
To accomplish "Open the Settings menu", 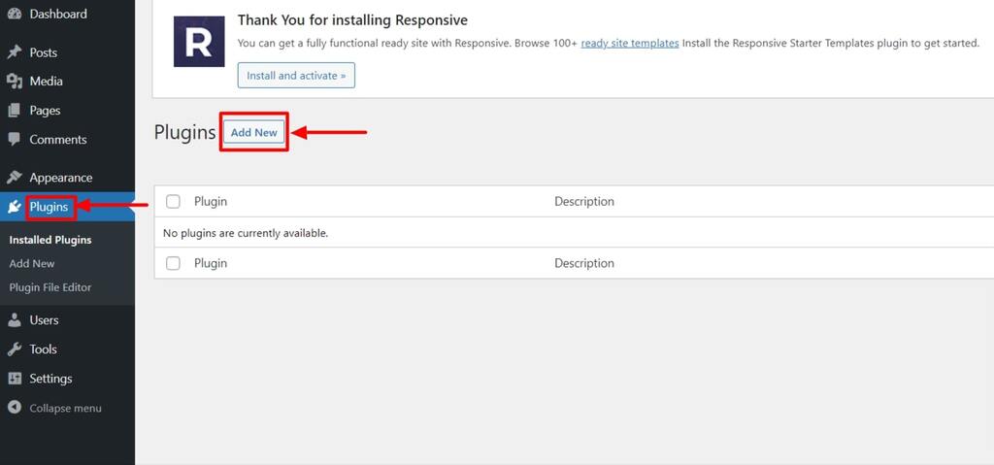I will [x=50, y=379].
